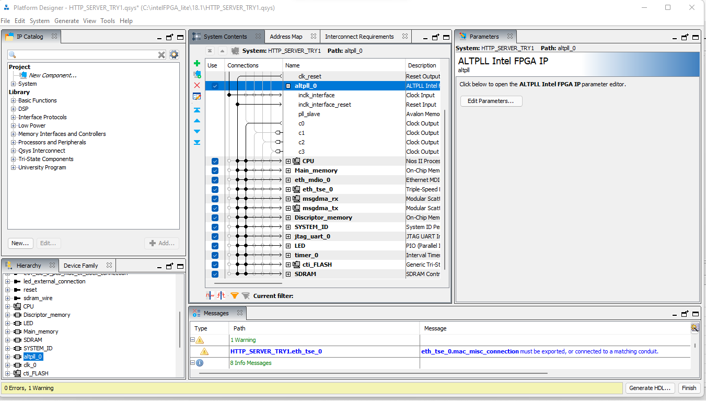Click New Component... in Project tree

click(52, 75)
